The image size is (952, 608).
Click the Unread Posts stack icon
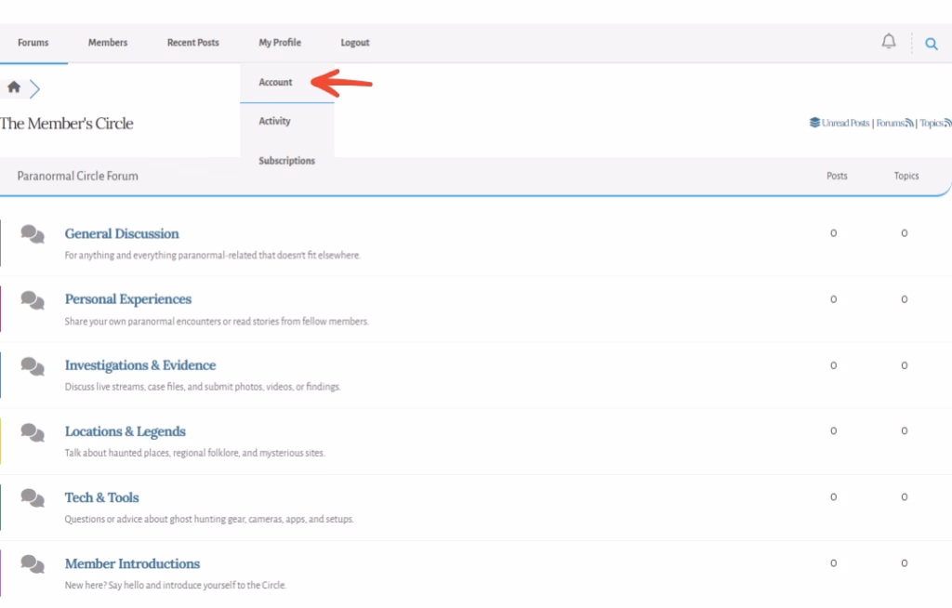click(x=814, y=123)
